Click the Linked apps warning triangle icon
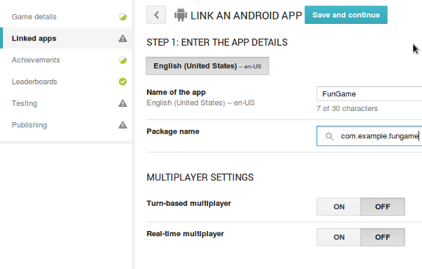422x269 pixels. click(122, 39)
